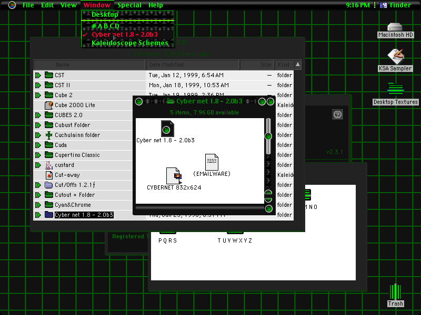
Task: Select the CST folder icon
Action: [x=48, y=75]
